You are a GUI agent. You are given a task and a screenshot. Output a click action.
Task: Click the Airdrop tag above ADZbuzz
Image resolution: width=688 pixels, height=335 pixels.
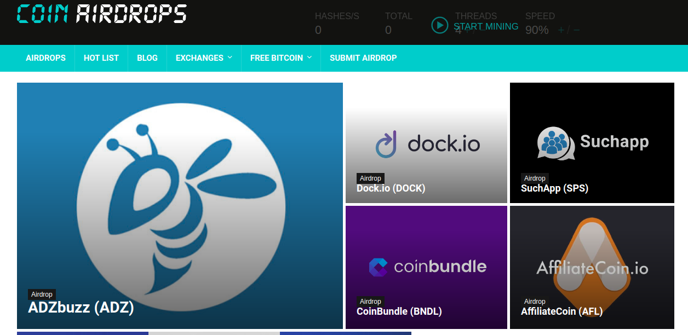(x=42, y=294)
